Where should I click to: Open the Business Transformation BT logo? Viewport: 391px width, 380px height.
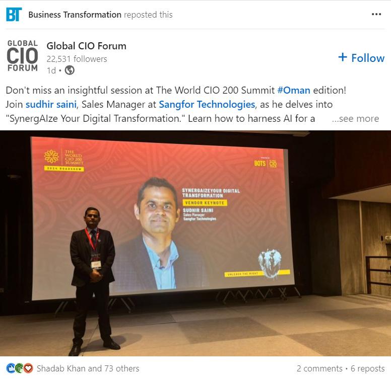point(14,15)
